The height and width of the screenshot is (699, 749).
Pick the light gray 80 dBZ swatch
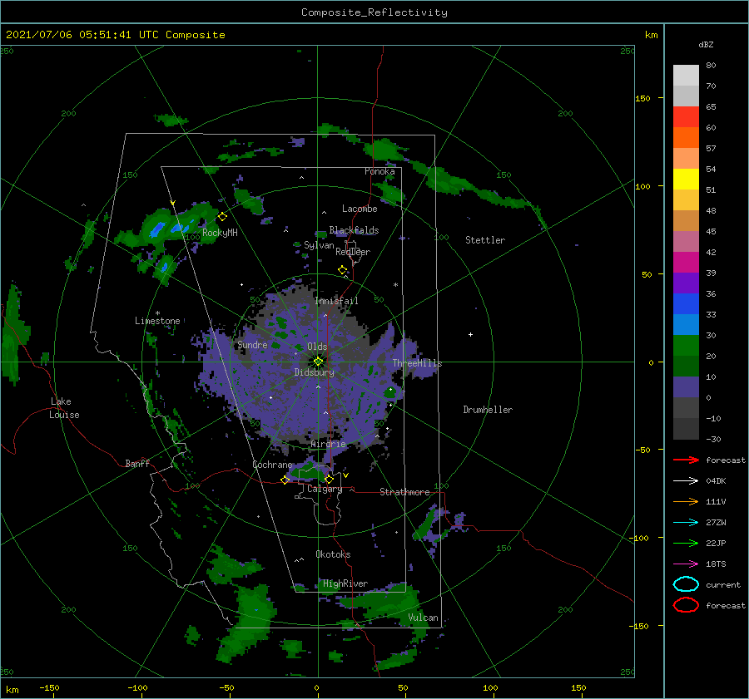coord(686,75)
